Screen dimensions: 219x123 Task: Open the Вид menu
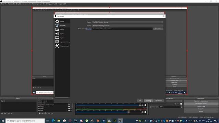[18, 4]
